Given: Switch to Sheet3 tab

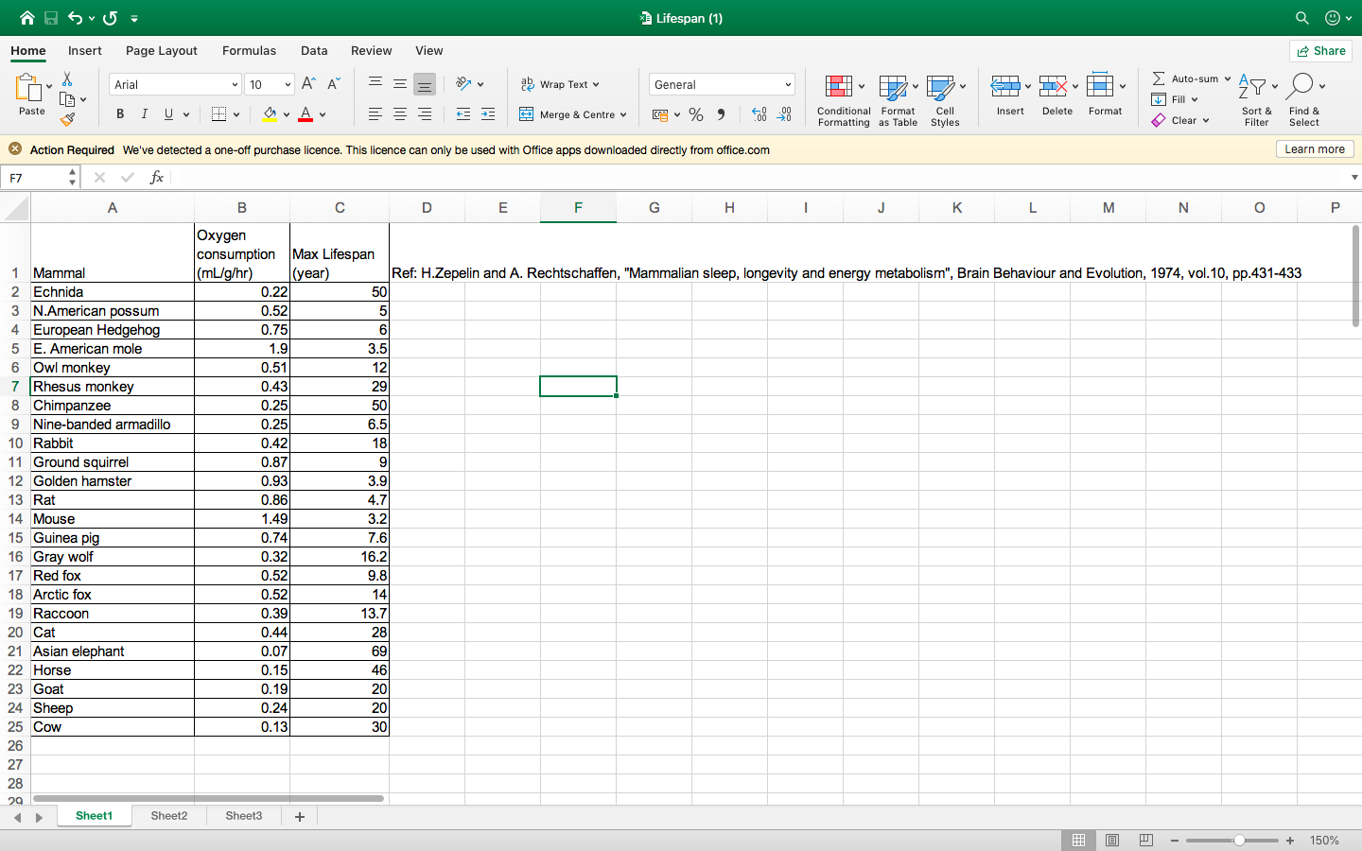Looking at the screenshot, I should click(244, 816).
